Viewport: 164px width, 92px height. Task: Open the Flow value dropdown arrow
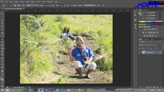[x=65, y=5]
